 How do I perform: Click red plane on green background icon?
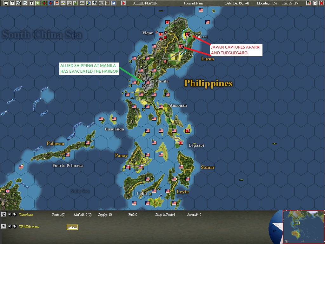[x=44, y=3]
